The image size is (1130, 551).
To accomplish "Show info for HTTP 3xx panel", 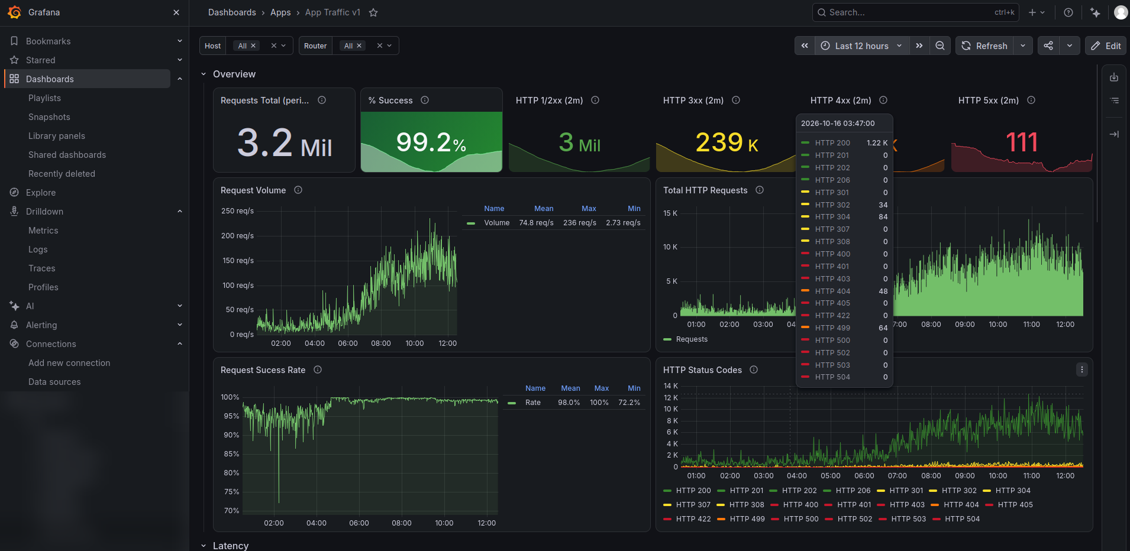I will 736,100.
